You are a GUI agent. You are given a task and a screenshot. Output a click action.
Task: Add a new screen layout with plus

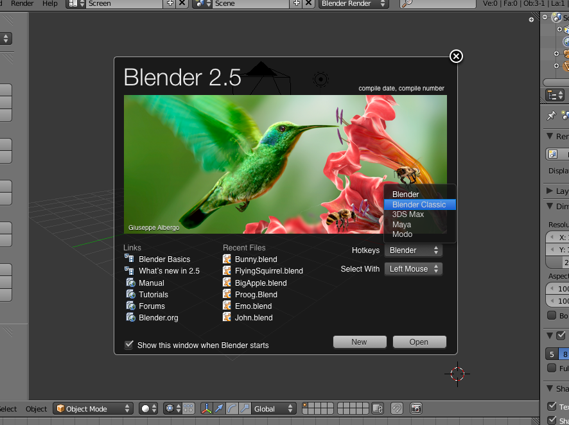click(x=170, y=3)
